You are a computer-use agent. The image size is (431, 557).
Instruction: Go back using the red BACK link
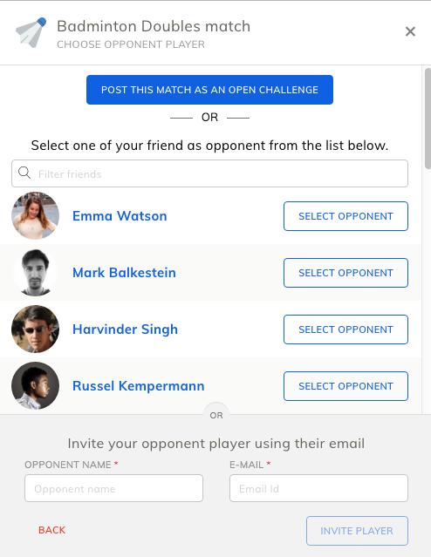52,530
